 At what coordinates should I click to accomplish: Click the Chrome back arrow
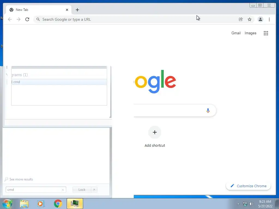[x=10, y=19]
